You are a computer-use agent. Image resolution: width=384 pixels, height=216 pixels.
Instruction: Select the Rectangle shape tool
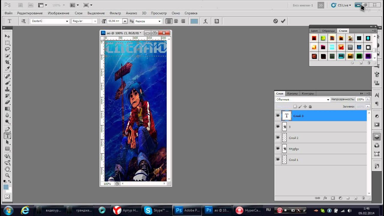[x=7, y=149]
